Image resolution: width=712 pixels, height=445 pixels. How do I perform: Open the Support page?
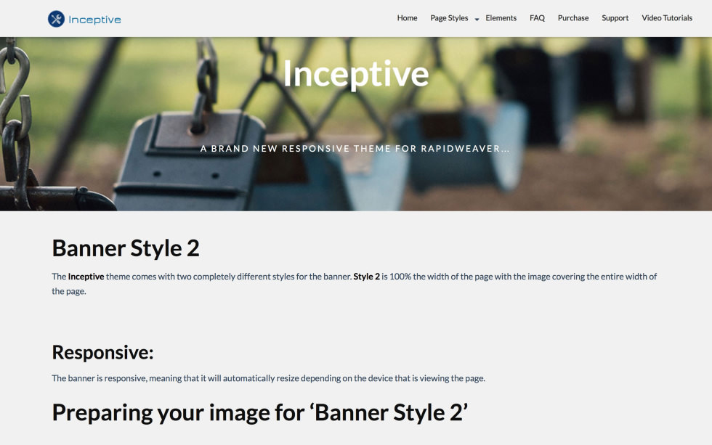pos(615,18)
